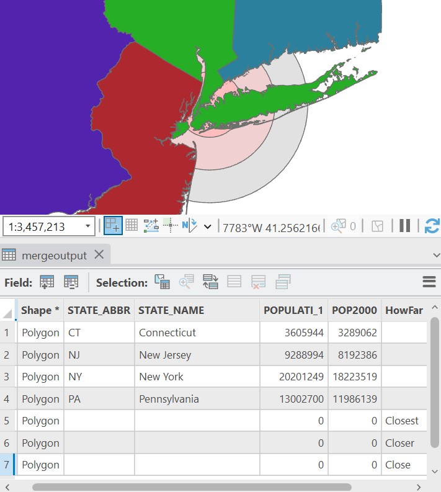Toggle the map grid icon
This screenshot has width=441, height=492.
point(131,226)
